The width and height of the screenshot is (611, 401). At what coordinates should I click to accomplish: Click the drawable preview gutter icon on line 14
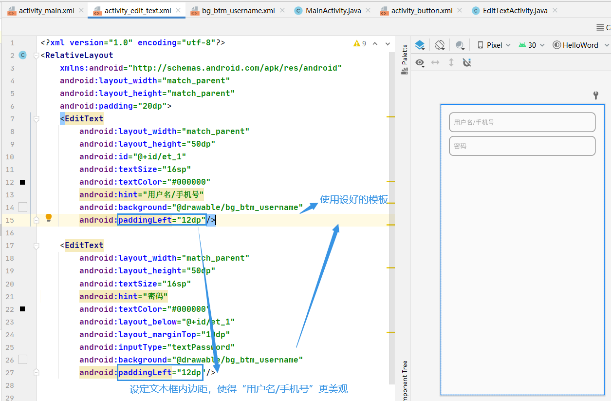(22, 207)
